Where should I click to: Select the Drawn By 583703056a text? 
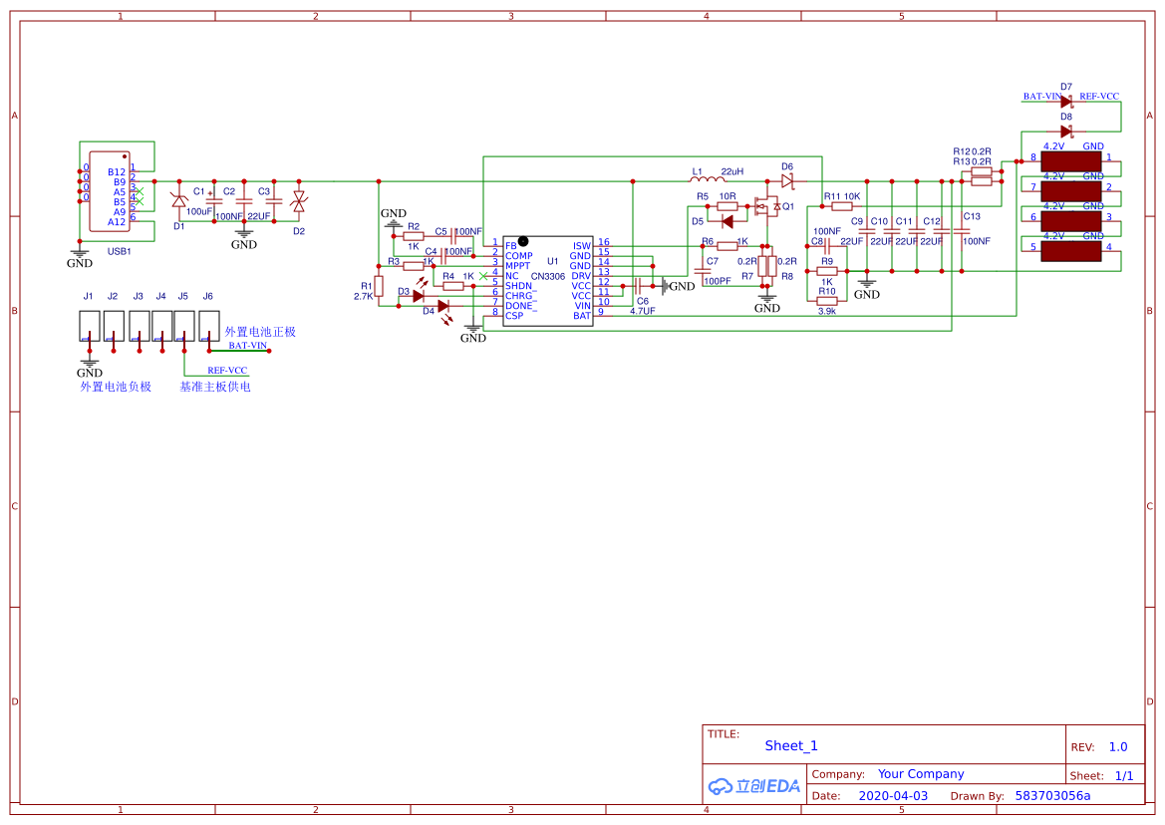[1052, 796]
